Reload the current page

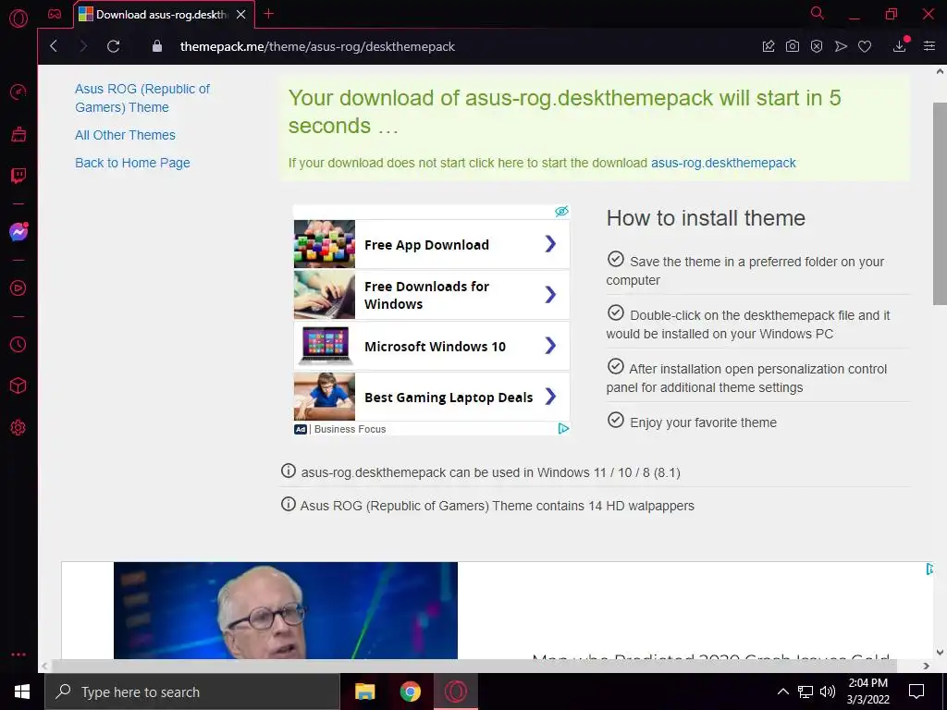click(113, 46)
